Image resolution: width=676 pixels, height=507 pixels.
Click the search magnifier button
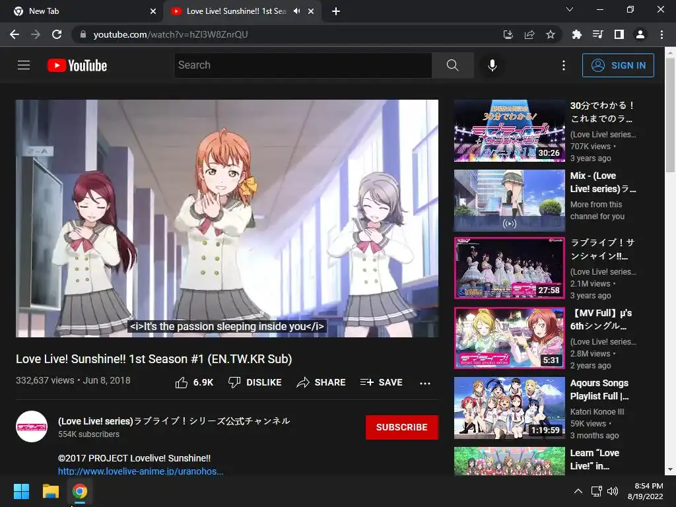(453, 65)
